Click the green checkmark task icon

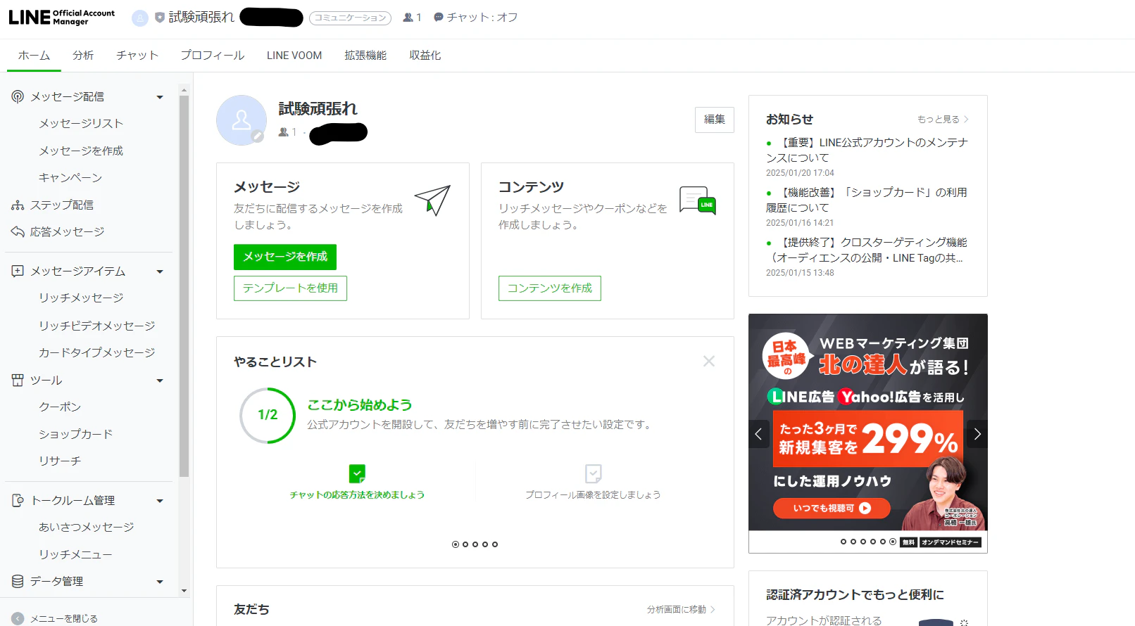click(357, 473)
